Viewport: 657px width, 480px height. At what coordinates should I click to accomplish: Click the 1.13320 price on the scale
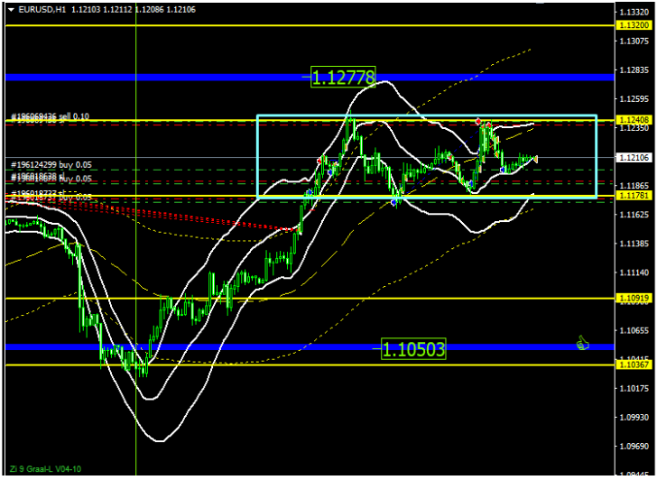[x=636, y=12]
